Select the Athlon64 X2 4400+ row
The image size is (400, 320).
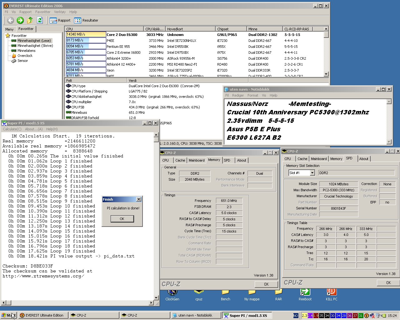click(194, 64)
